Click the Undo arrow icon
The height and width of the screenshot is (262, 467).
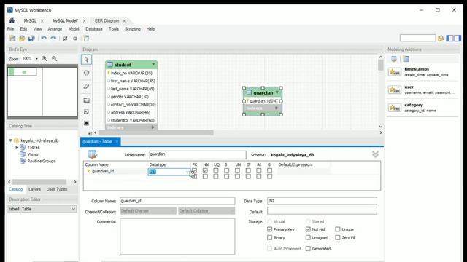44,39
